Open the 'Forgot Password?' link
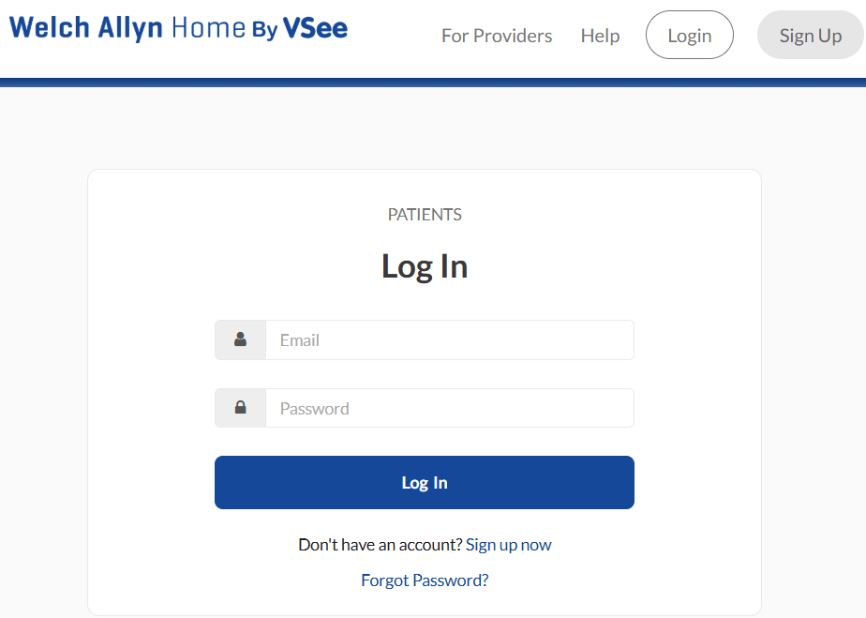 [x=425, y=580]
